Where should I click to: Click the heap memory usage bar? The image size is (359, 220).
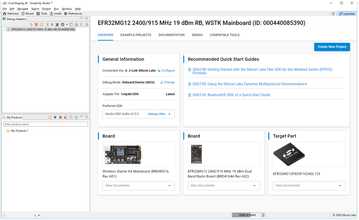[247, 215]
